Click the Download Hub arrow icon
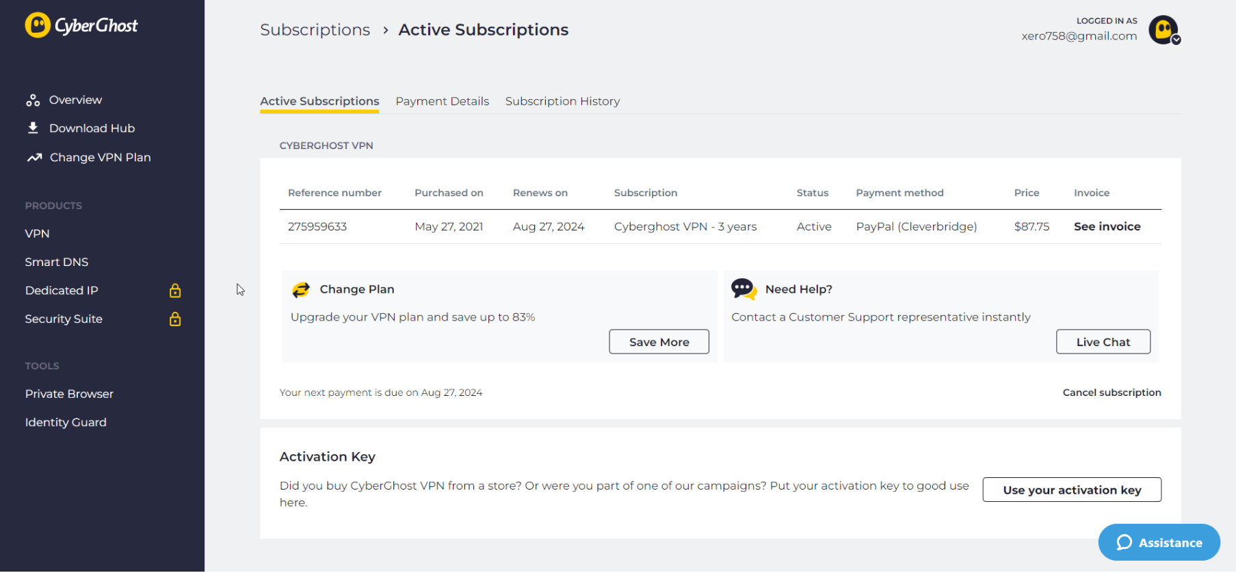This screenshot has width=1236, height=573. tap(33, 128)
